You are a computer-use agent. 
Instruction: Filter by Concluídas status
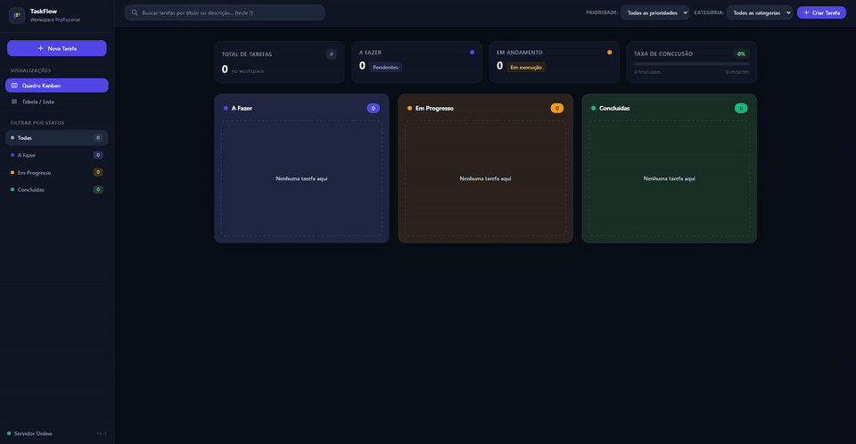[x=57, y=190]
